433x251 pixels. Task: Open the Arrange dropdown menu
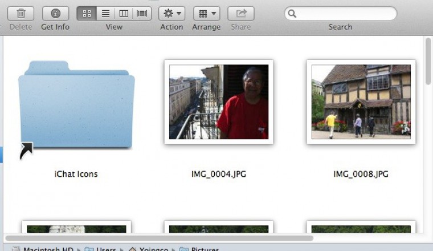point(206,14)
